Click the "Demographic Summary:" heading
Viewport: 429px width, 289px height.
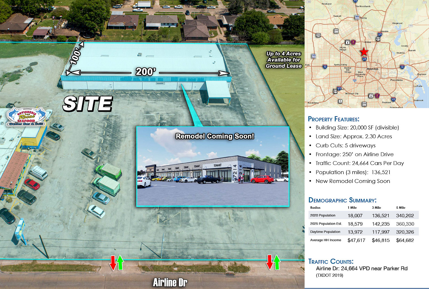[342, 200]
